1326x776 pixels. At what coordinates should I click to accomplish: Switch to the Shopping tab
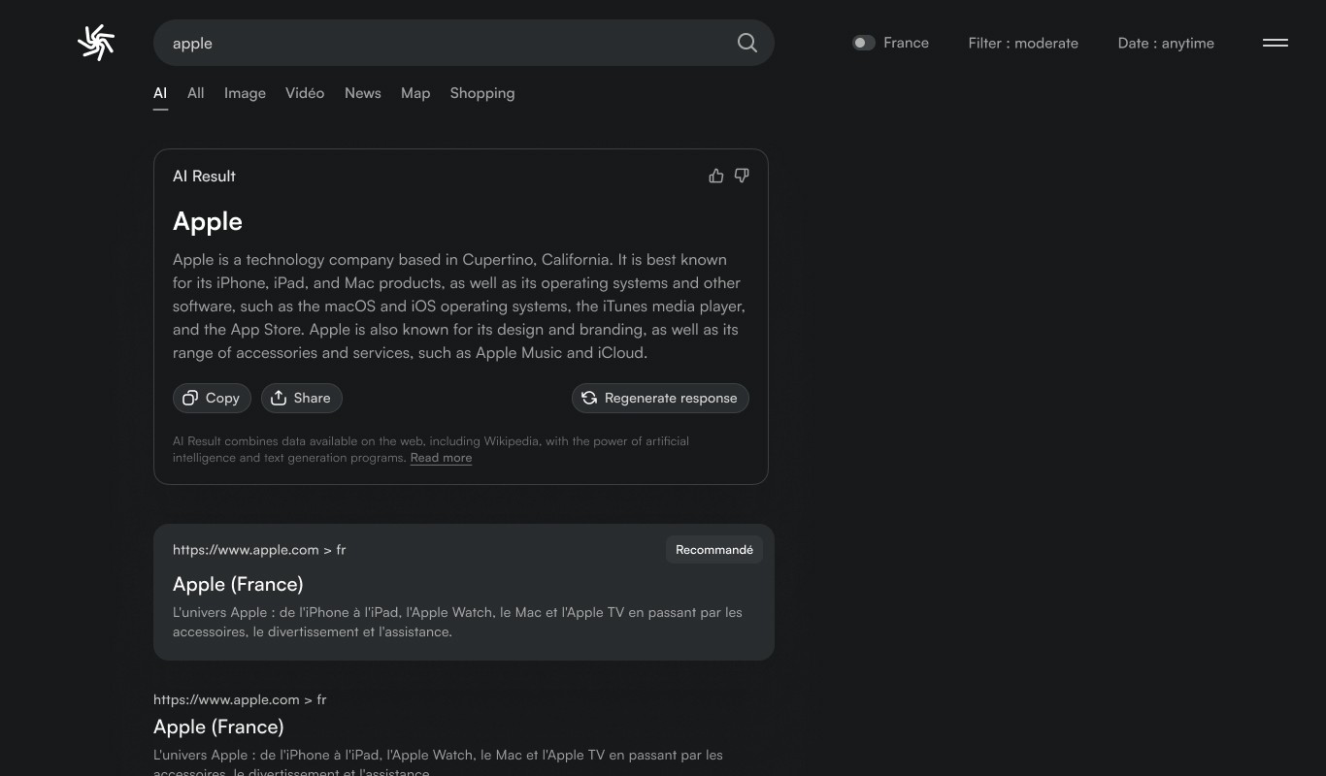(482, 93)
